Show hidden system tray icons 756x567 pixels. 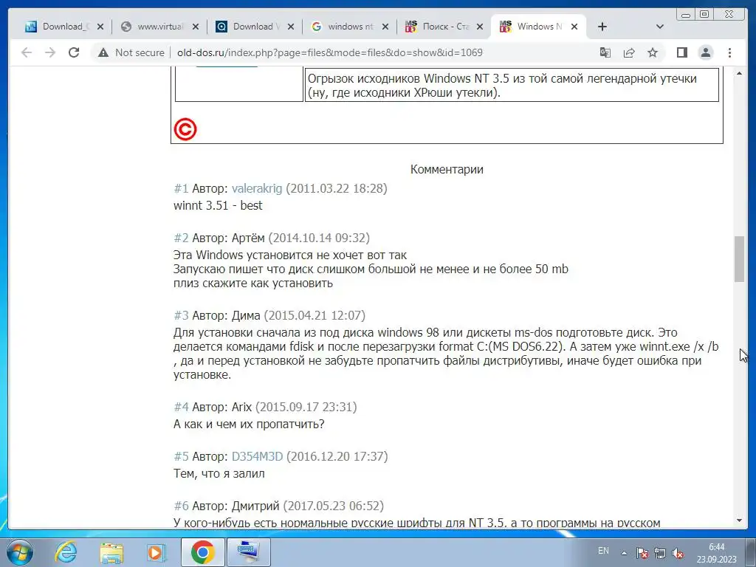[x=624, y=553]
